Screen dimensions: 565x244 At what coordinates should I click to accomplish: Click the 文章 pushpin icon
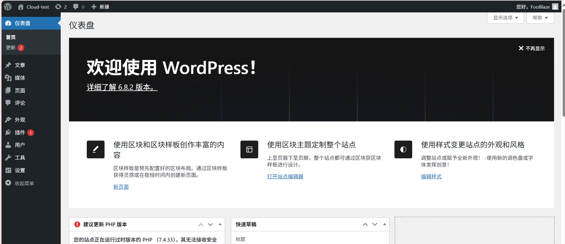pos(8,65)
